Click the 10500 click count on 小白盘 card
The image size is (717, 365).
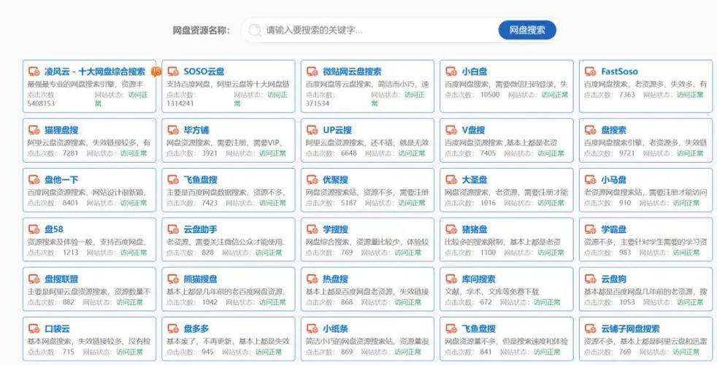point(490,95)
